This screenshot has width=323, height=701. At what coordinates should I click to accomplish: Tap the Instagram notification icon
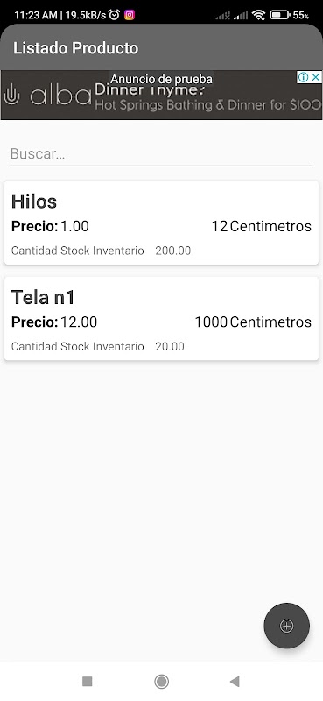click(130, 15)
